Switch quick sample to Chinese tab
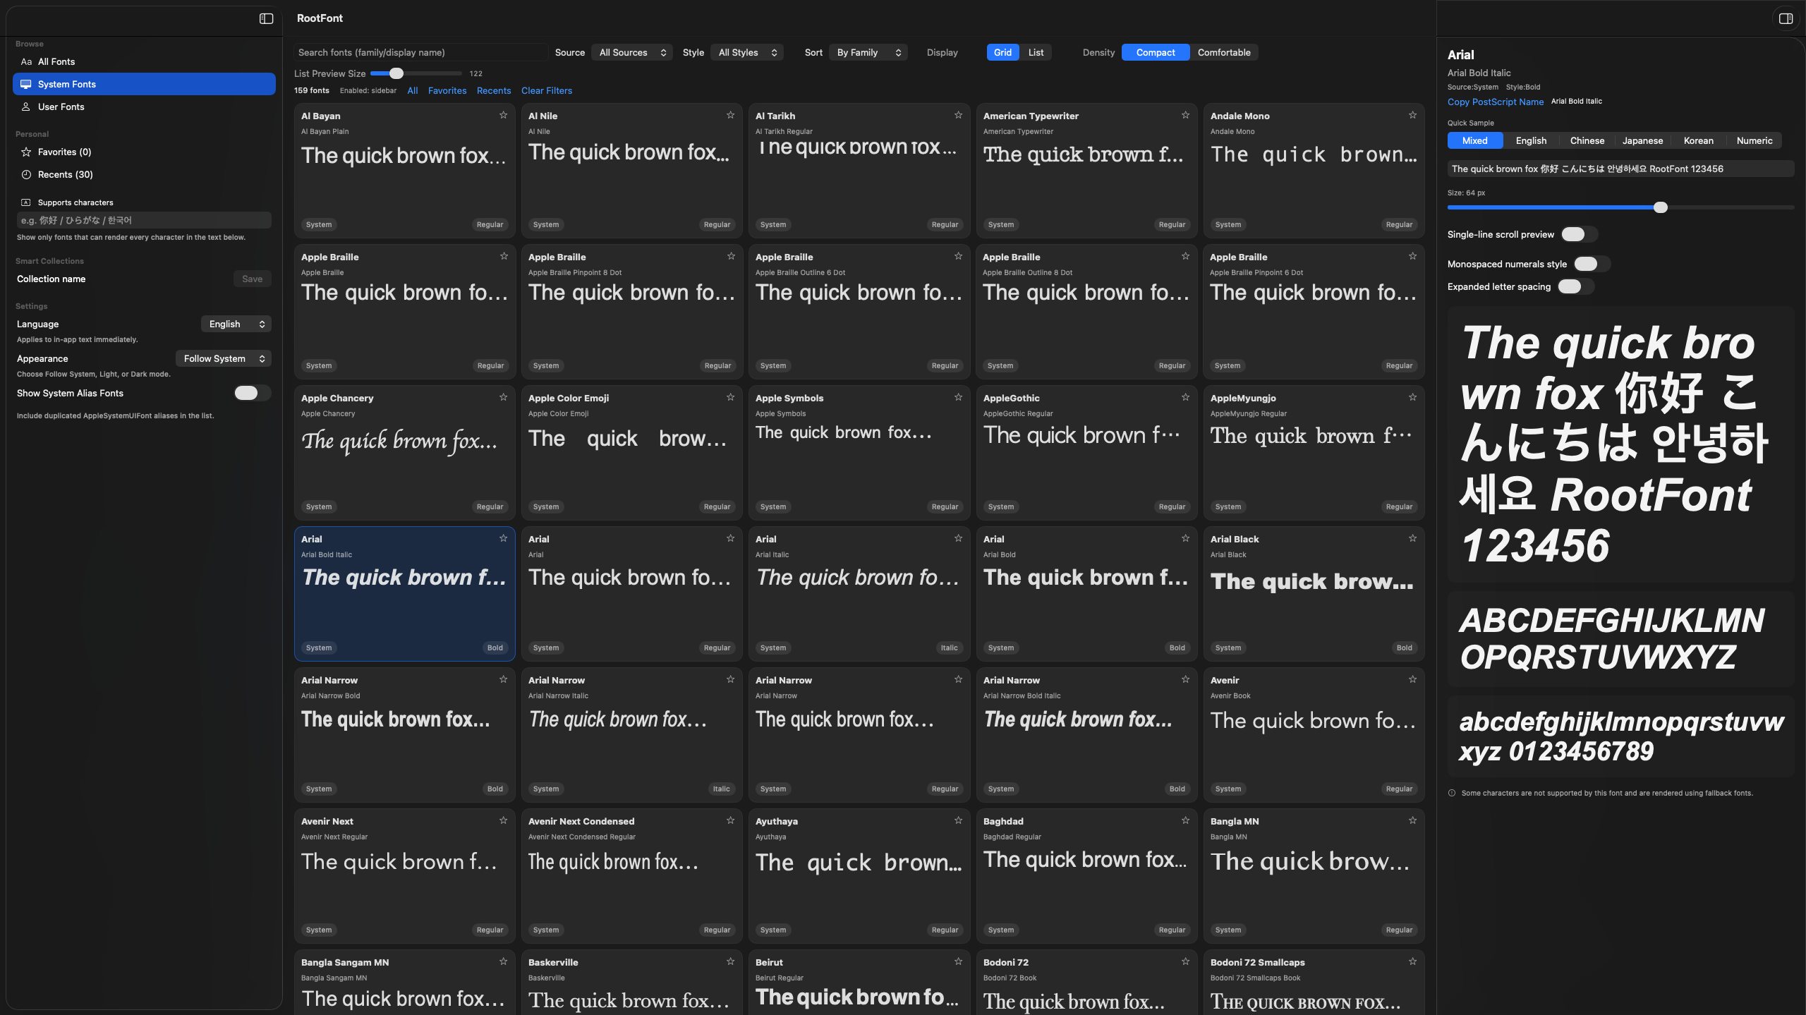 point(1587,140)
